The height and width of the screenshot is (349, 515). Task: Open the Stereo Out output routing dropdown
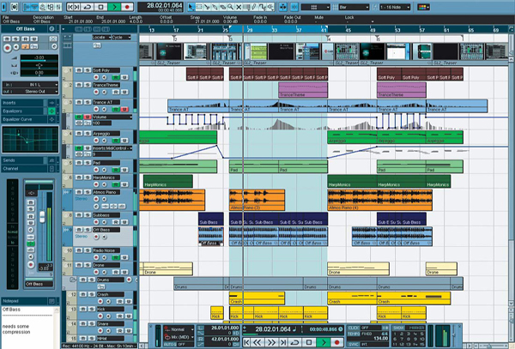pos(31,92)
